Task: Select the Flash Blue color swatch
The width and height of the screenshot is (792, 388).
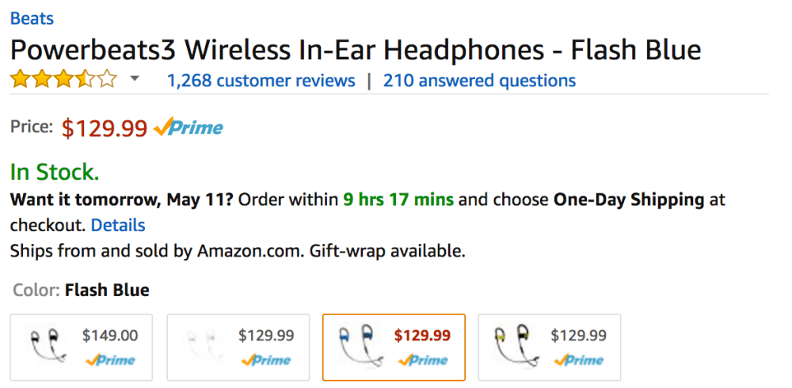Action: click(x=394, y=347)
